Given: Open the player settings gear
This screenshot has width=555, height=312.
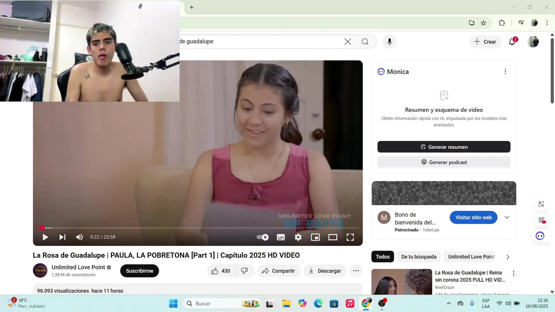Looking at the screenshot, I should click(298, 237).
